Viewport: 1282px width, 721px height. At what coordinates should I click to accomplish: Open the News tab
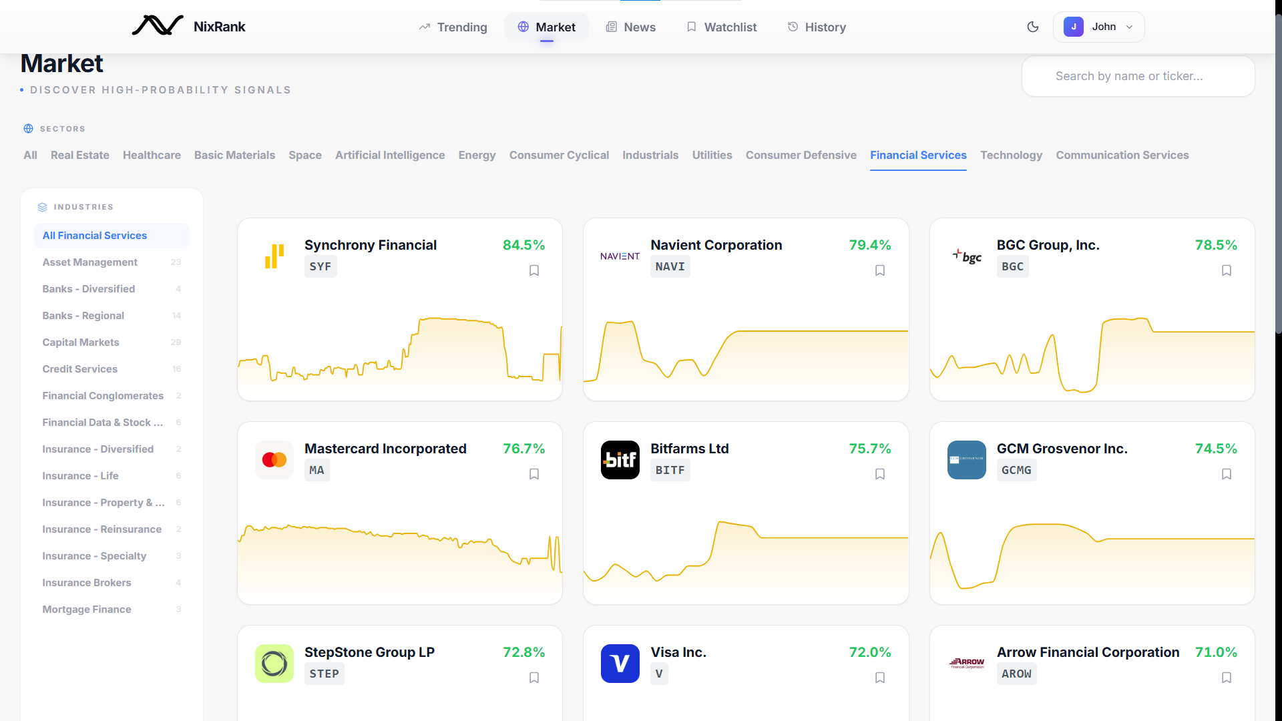[630, 27]
